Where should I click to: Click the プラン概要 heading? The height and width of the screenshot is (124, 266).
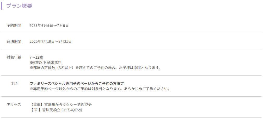[x=19, y=6]
